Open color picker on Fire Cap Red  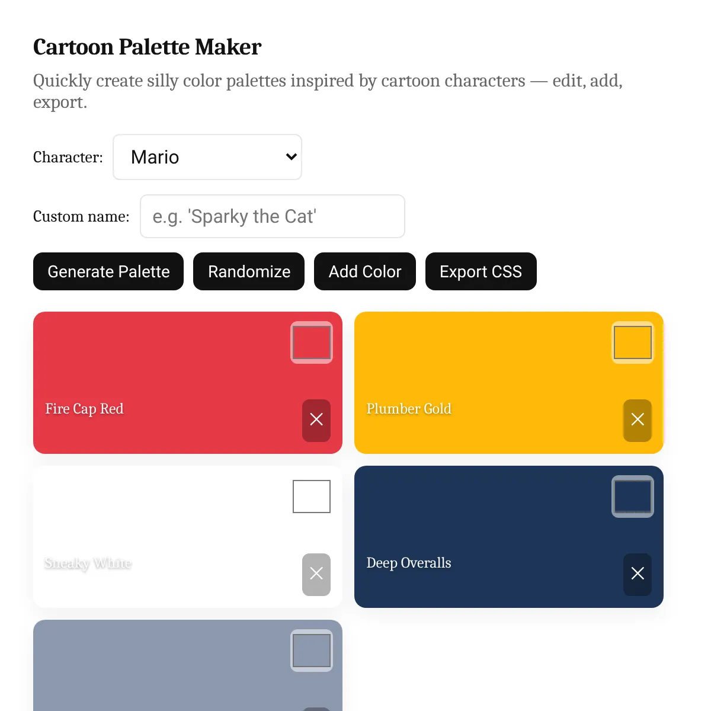312,342
